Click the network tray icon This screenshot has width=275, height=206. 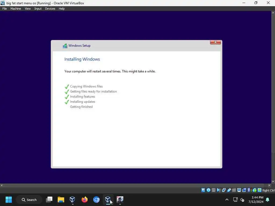click(235, 200)
